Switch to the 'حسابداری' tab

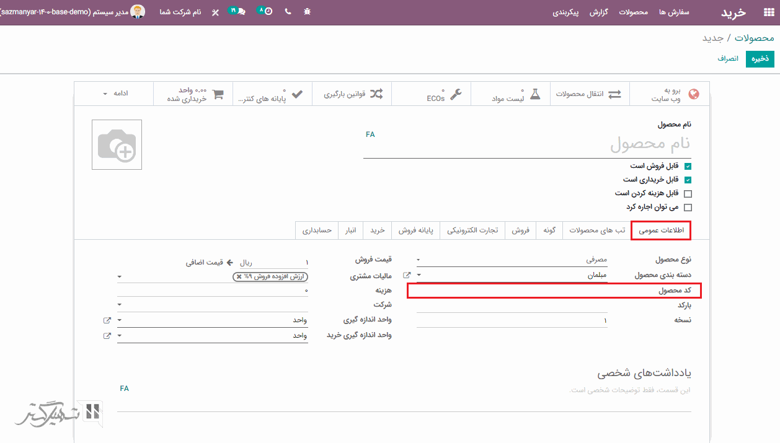pos(317,230)
